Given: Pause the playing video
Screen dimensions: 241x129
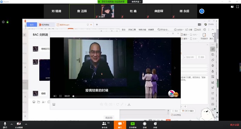Looking at the screenshot, I should (x=60, y=96).
